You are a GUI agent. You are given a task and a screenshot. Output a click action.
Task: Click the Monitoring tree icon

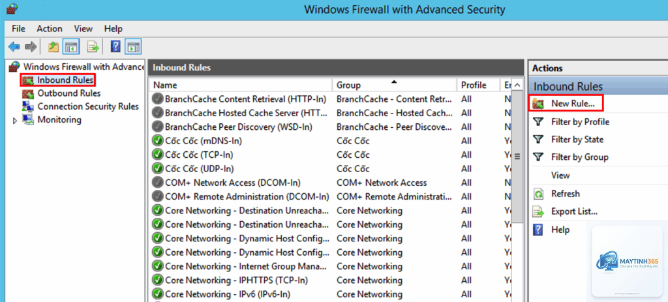[x=28, y=120]
